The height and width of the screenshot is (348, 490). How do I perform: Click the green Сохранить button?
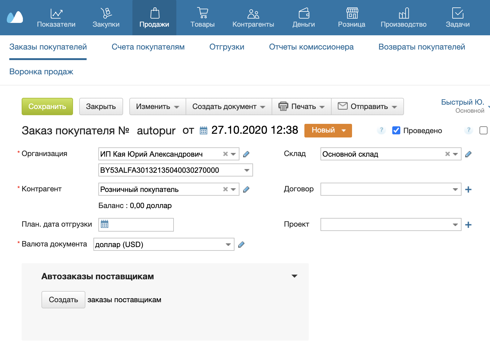coord(47,107)
